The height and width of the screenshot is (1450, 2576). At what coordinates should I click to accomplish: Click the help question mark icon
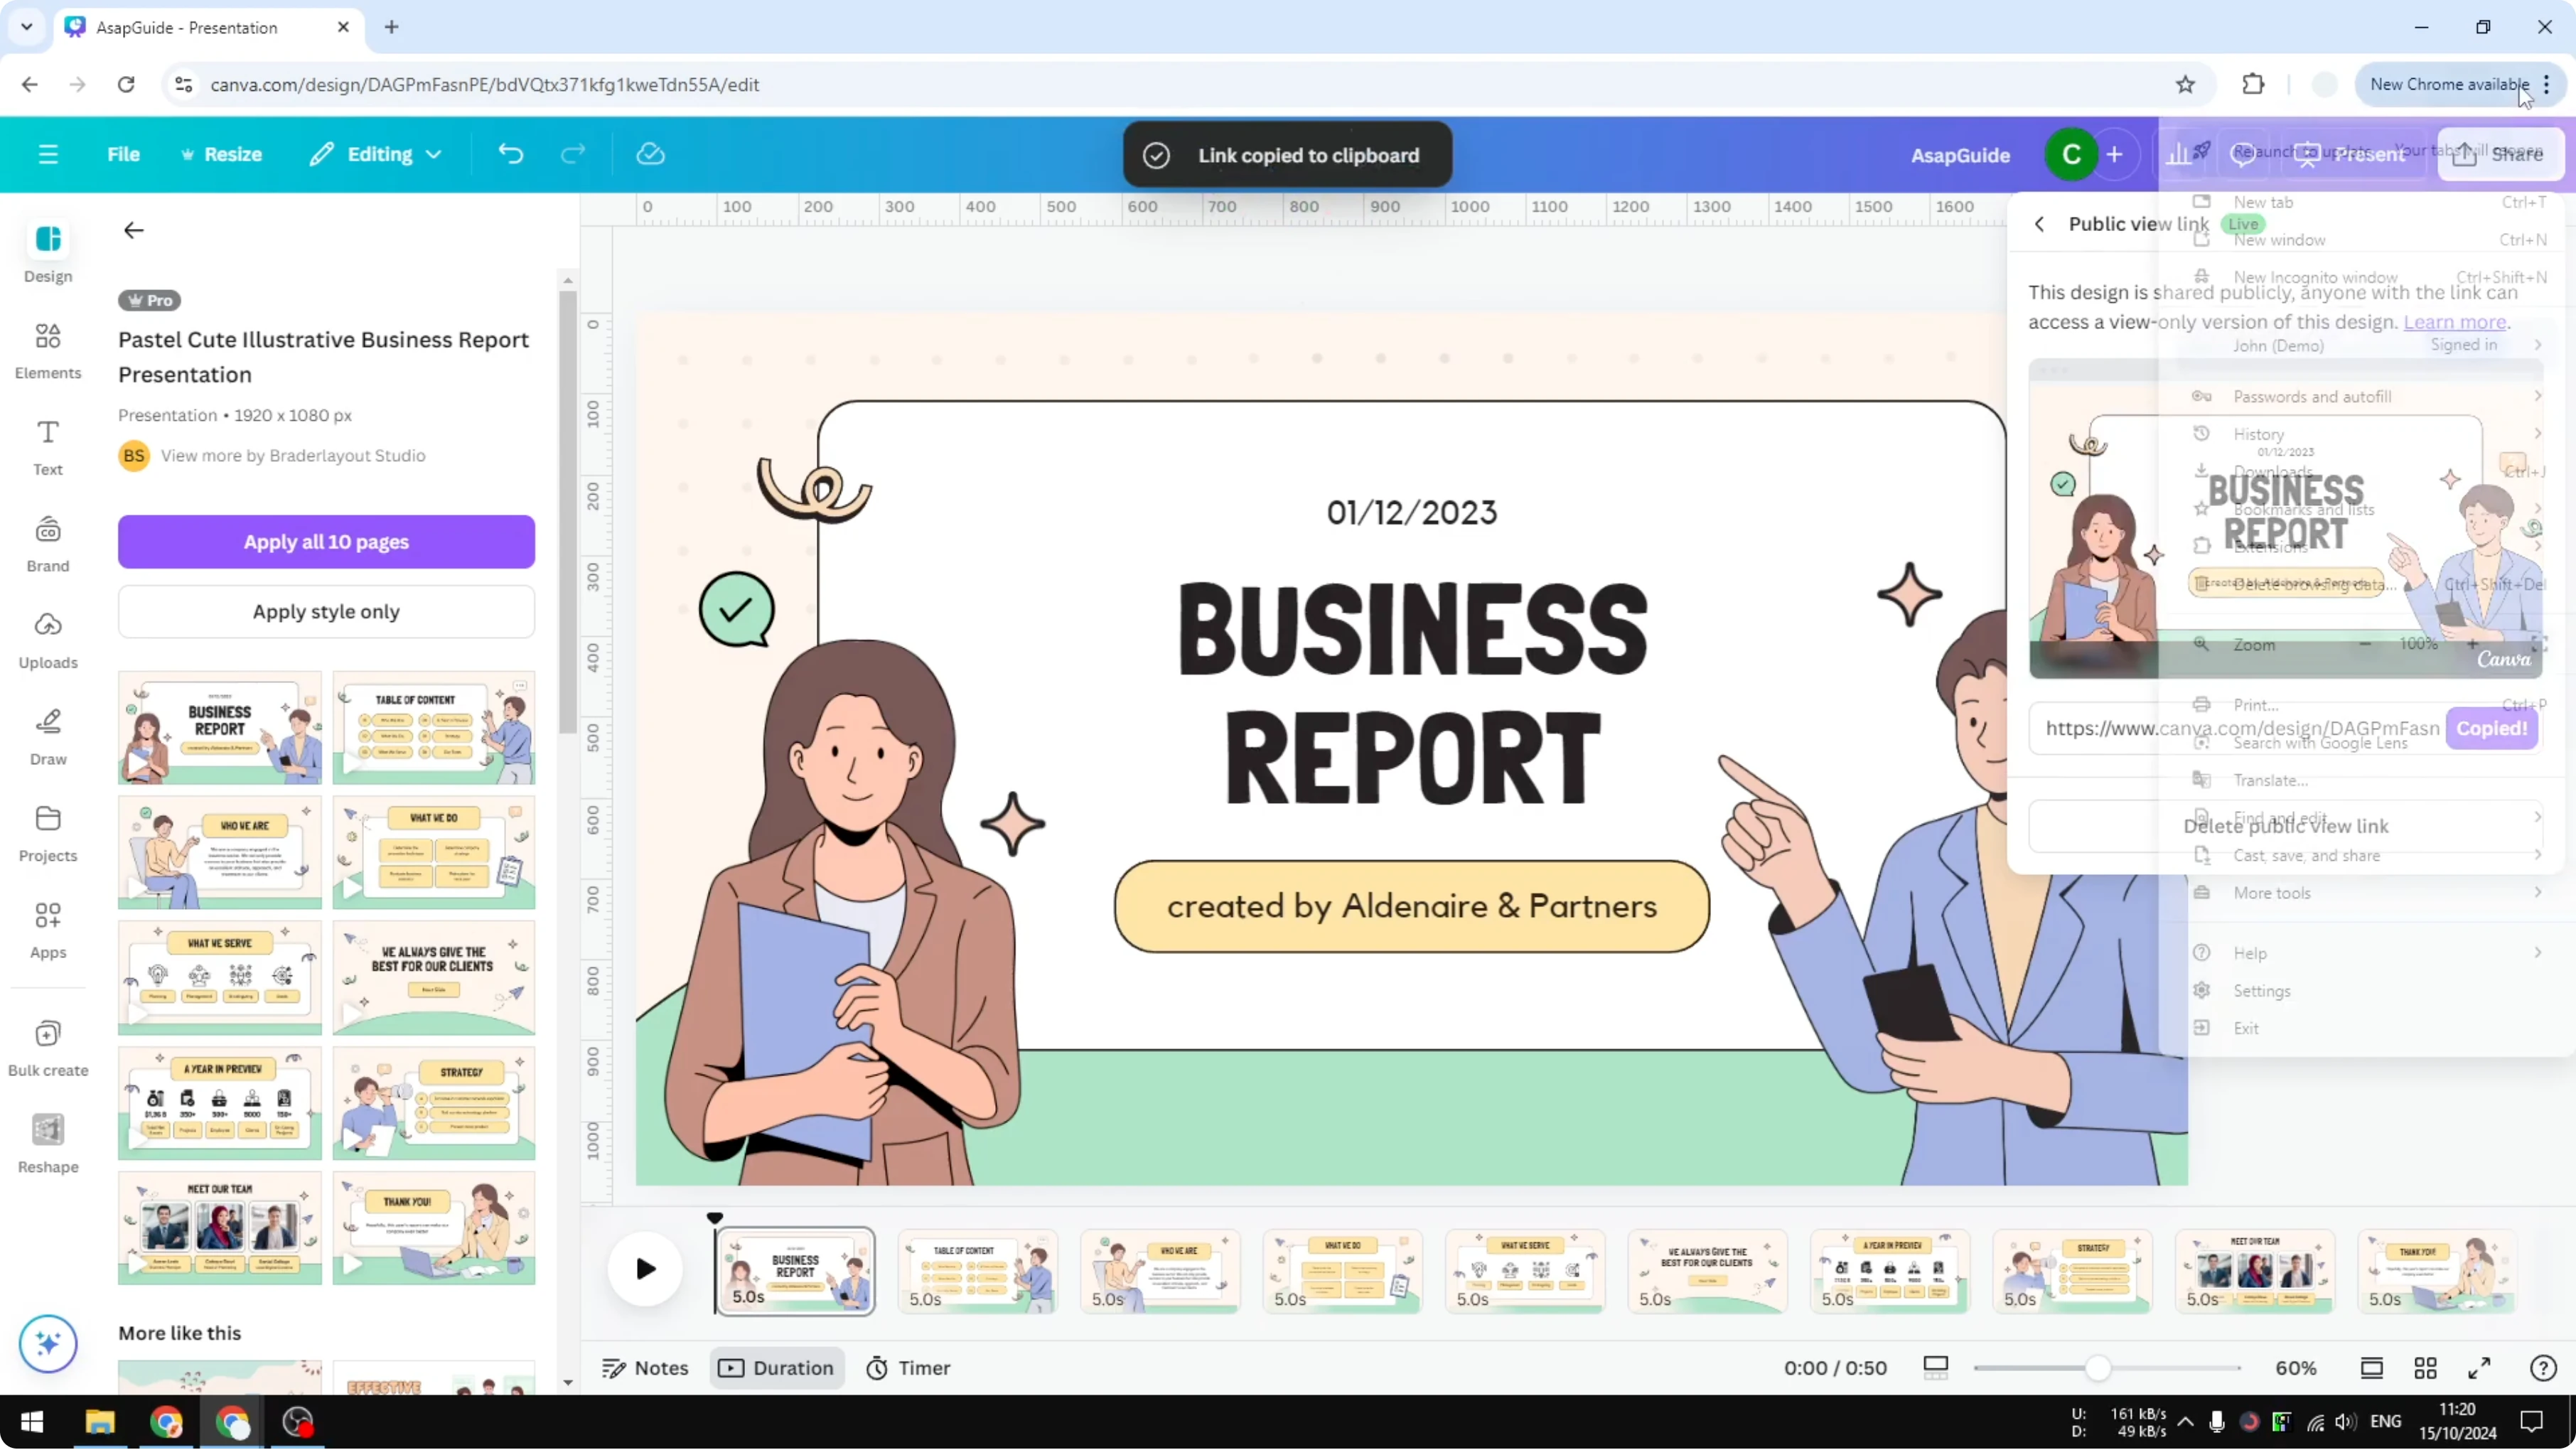coord(2543,1367)
